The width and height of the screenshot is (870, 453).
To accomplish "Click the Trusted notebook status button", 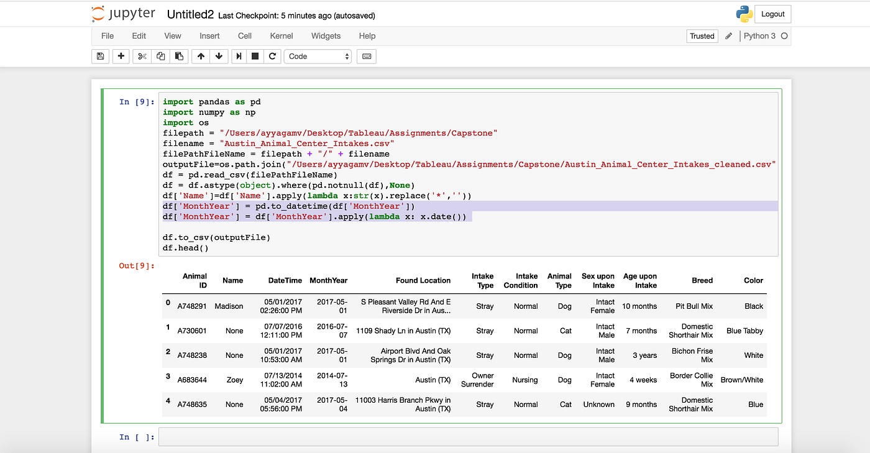I will 702,35.
